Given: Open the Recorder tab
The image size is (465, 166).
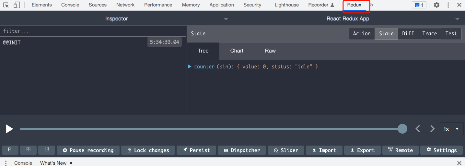Looking at the screenshot, I should click(x=321, y=5).
